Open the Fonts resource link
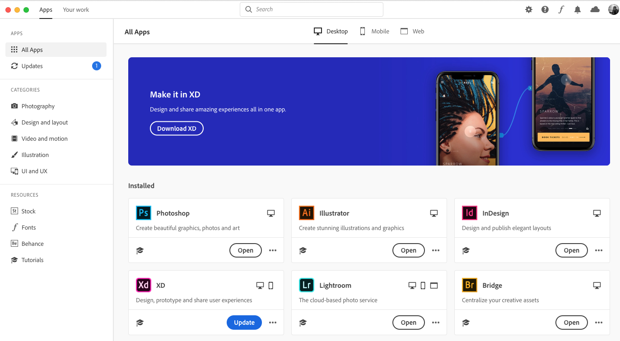 click(56, 227)
